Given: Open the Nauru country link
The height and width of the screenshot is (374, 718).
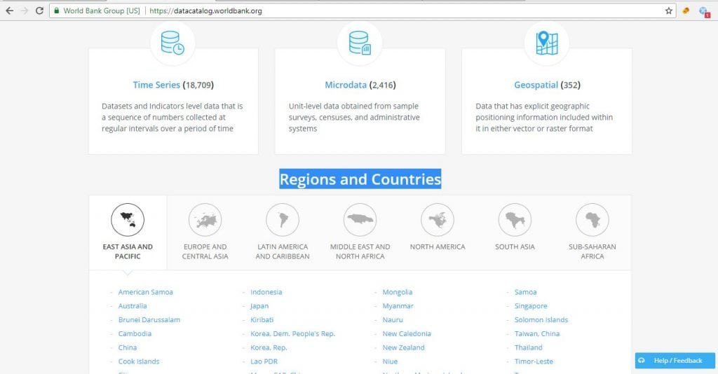Looking at the screenshot, I should (x=393, y=320).
